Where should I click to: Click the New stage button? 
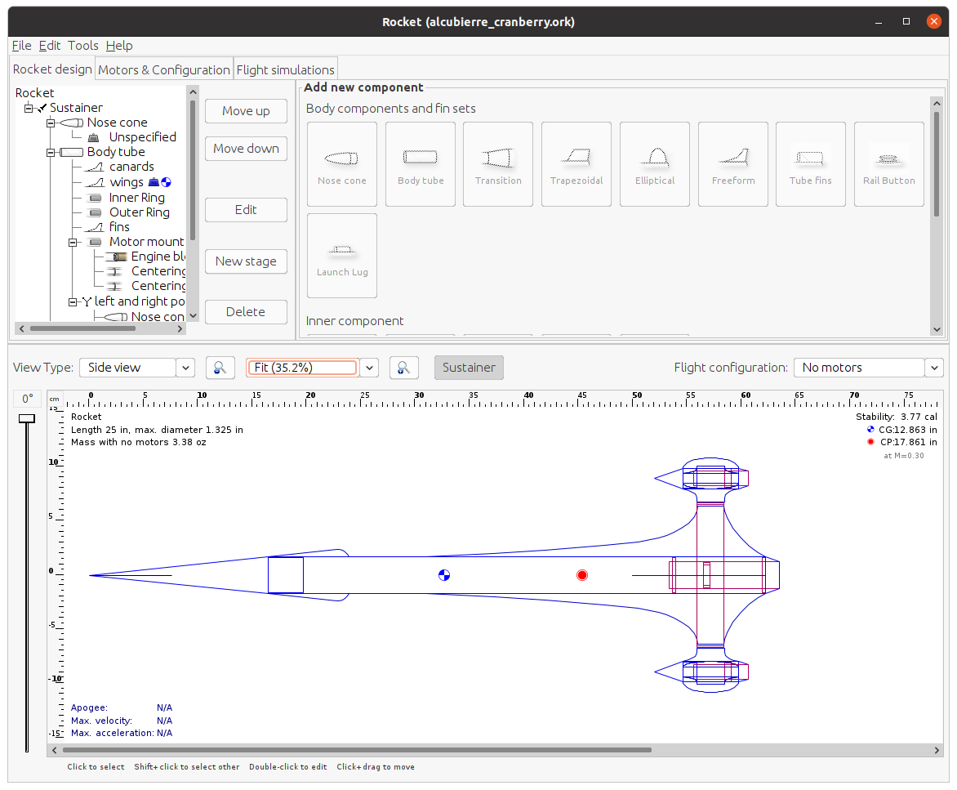[x=246, y=261]
